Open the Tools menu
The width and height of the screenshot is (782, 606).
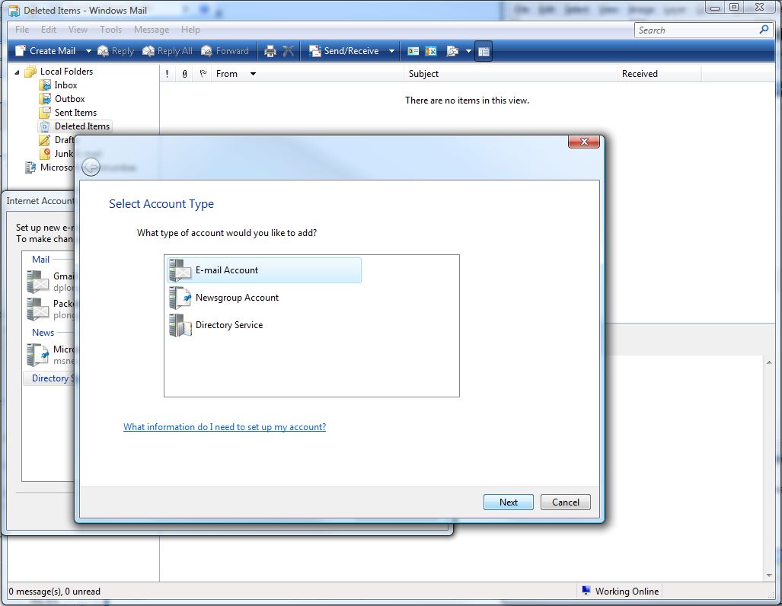point(110,30)
